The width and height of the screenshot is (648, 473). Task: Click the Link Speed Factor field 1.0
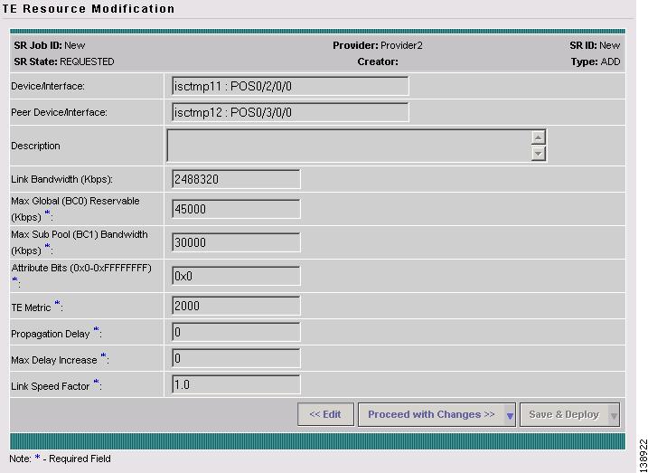[236, 384]
